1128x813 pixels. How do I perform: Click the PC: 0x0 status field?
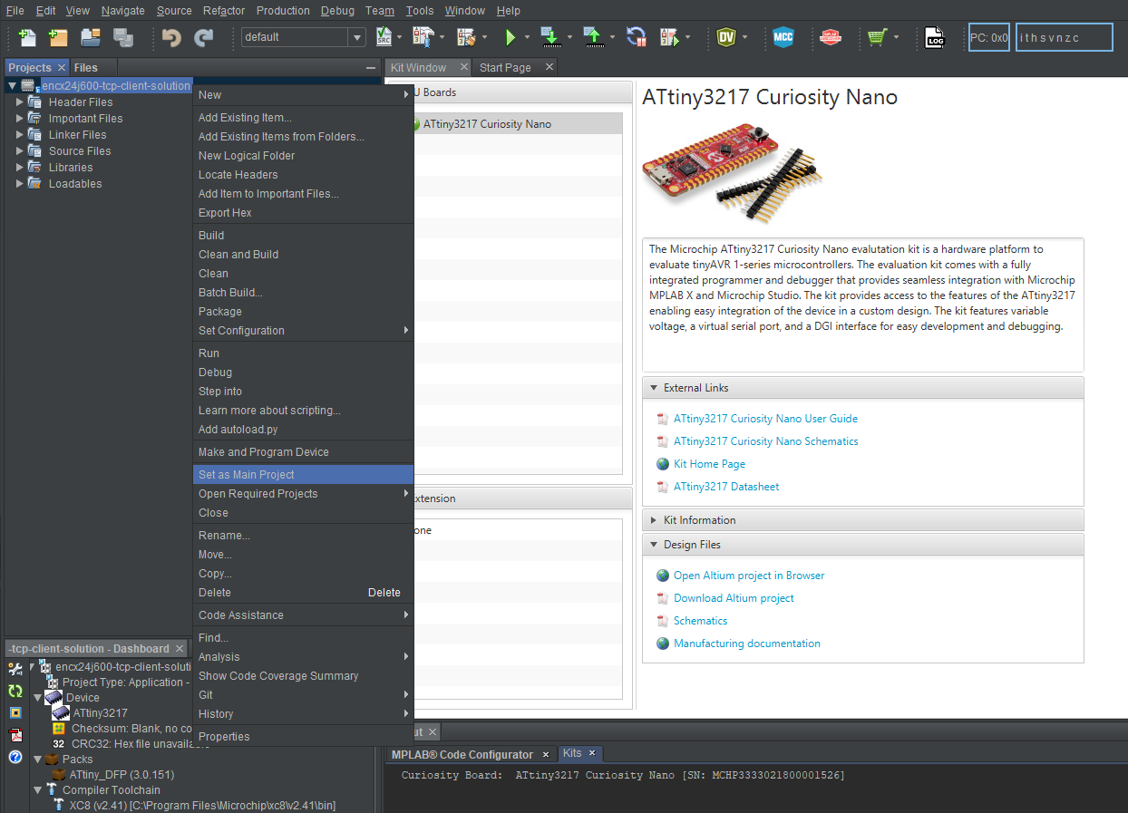tap(988, 38)
